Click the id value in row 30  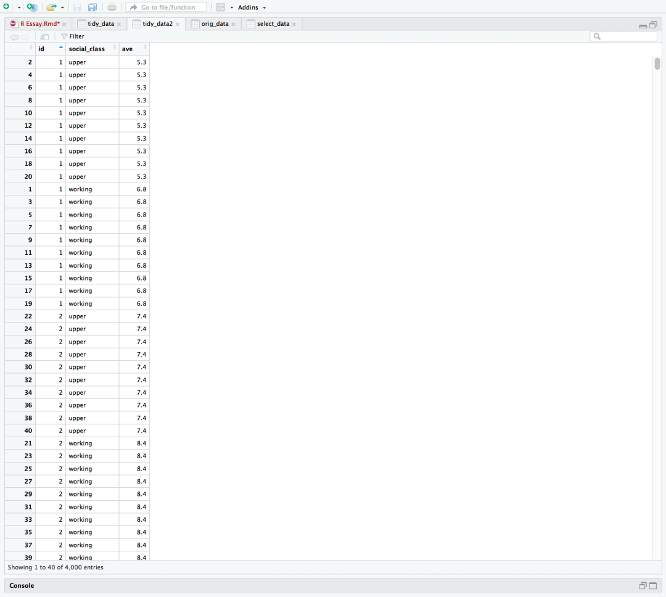[51, 367]
